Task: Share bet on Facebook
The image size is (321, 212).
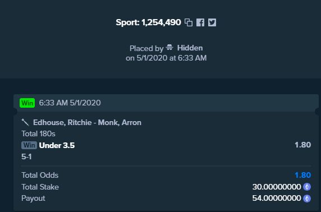Action: pyautogui.click(x=200, y=22)
